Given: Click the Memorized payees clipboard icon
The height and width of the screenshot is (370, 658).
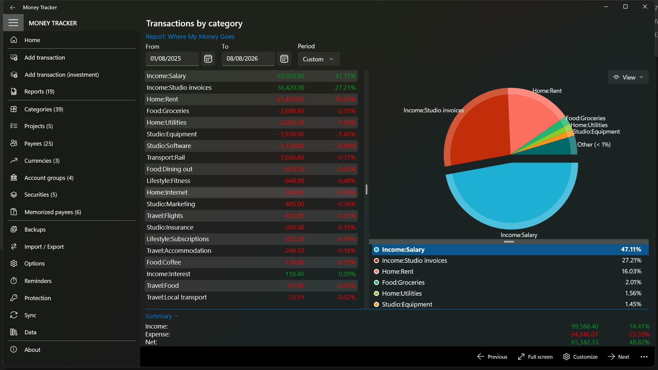Looking at the screenshot, I should (14, 212).
